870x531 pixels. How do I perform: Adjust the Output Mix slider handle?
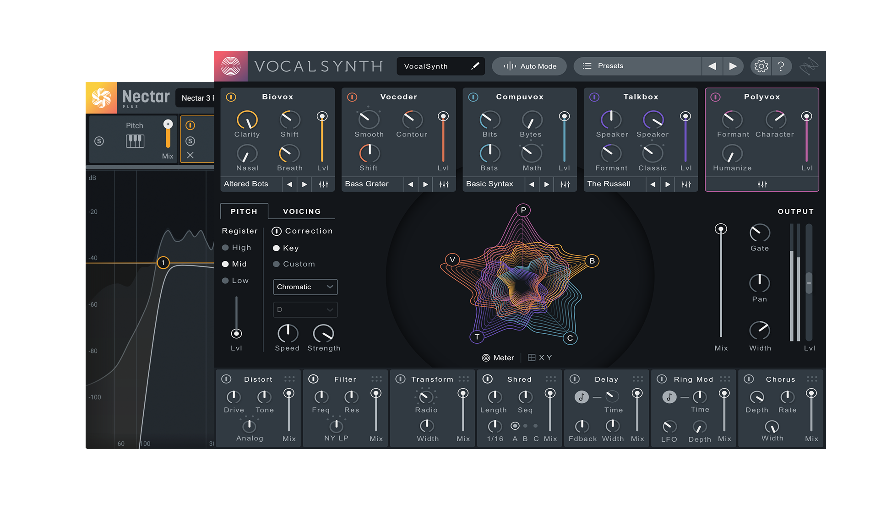point(721,229)
